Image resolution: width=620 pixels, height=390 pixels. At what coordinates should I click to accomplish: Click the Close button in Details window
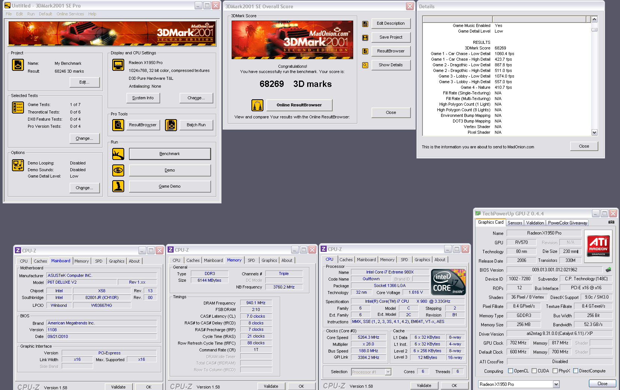(584, 146)
